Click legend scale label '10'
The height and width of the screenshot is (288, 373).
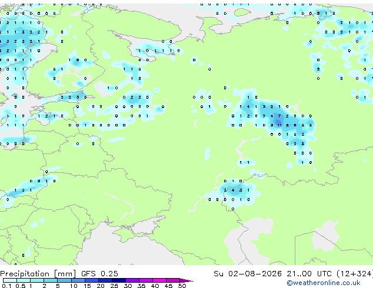(74, 286)
